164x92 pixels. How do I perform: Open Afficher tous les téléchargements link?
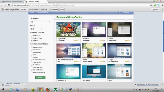tap(148, 85)
